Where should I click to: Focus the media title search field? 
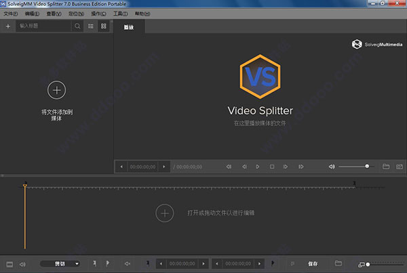tap(43, 26)
